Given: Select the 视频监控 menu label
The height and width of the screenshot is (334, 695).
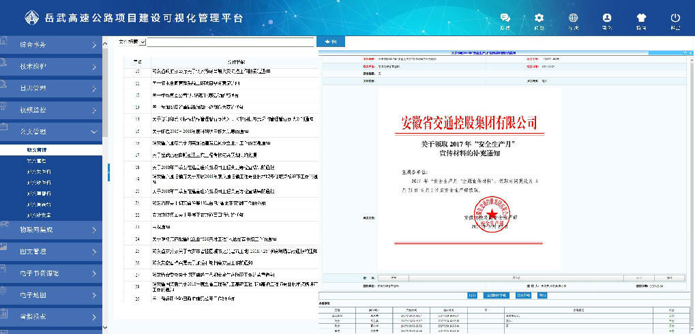Looking at the screenshot, I should (33, 110).
